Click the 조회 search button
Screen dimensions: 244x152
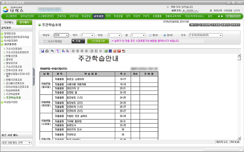tap(78, 41)
